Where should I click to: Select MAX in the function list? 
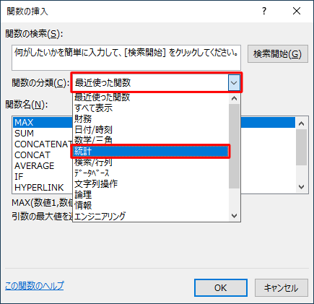pos(154,123)
